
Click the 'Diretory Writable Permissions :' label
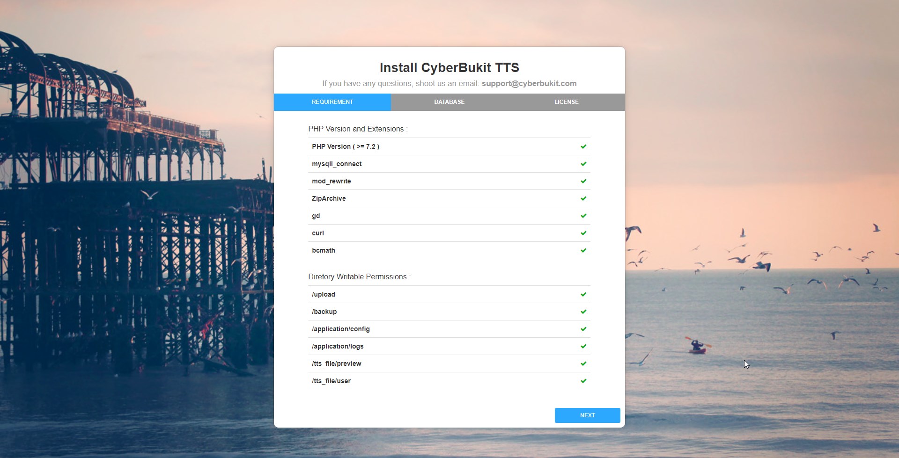[360, 276]
